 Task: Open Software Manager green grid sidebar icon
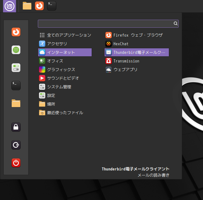point(16,50)
